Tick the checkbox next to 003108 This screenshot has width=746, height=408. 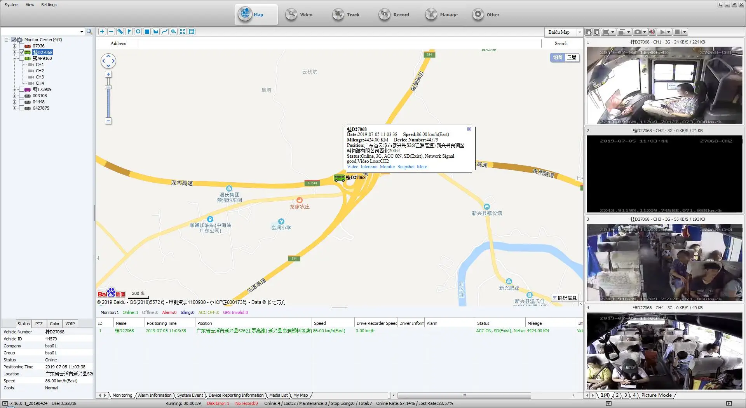pyautogui.click(x=21, y=96)
